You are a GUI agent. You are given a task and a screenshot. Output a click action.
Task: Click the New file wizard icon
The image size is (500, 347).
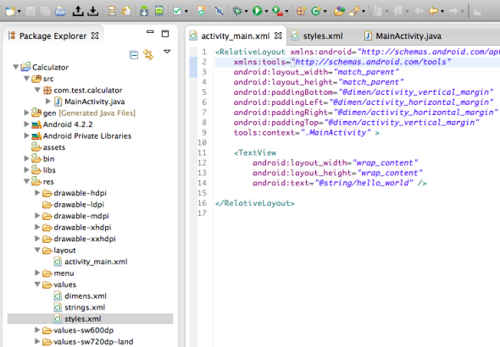pos(10,11)
